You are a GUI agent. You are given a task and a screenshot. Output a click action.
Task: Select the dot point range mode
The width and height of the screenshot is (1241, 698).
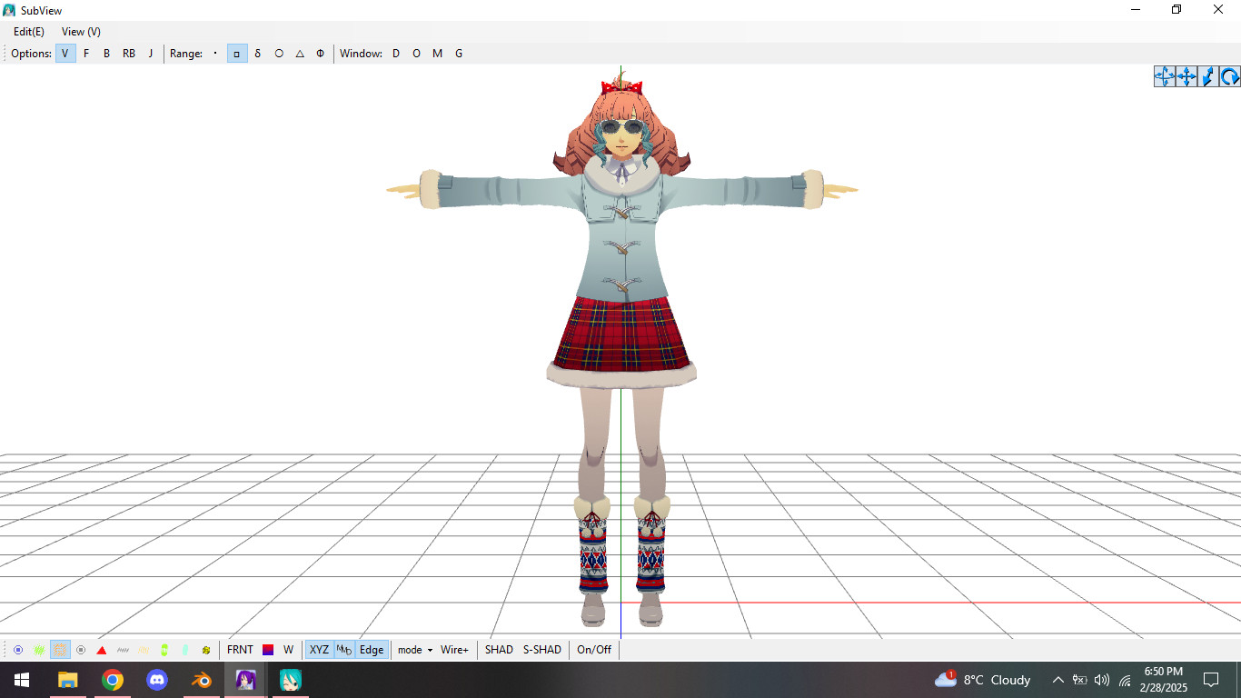(x=215, y=54)
